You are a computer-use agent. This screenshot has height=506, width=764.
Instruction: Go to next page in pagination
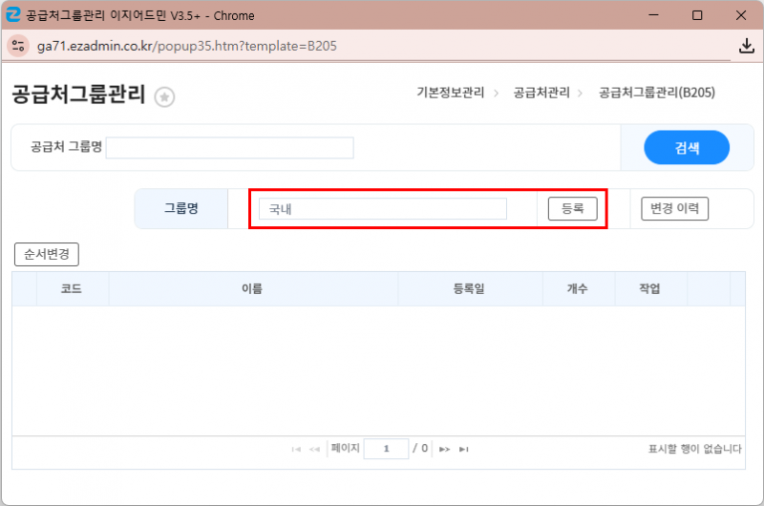point(444,449)
